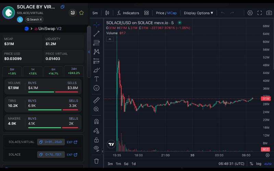Select the XABCD pattern tool

pyautogui.click(x=97, y=52)
